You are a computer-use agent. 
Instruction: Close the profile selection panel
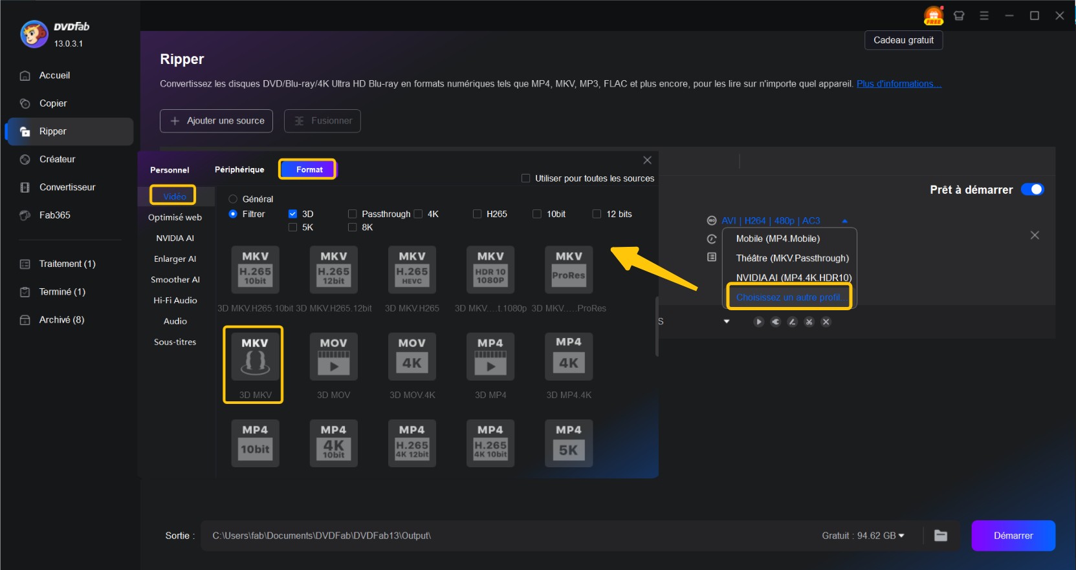coord(647,160)
